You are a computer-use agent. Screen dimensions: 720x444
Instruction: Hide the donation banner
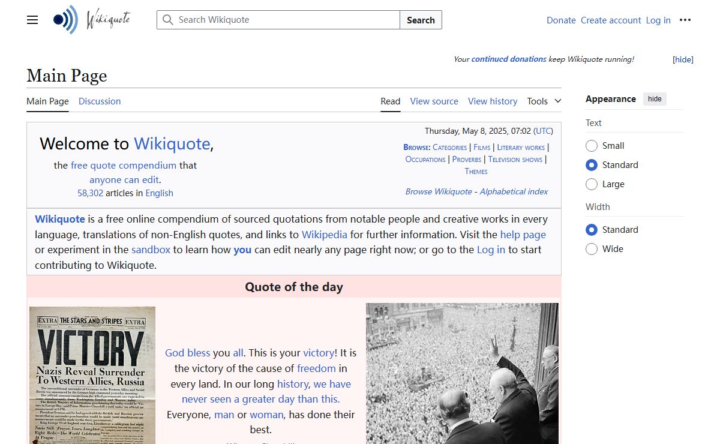click(683, 59)
